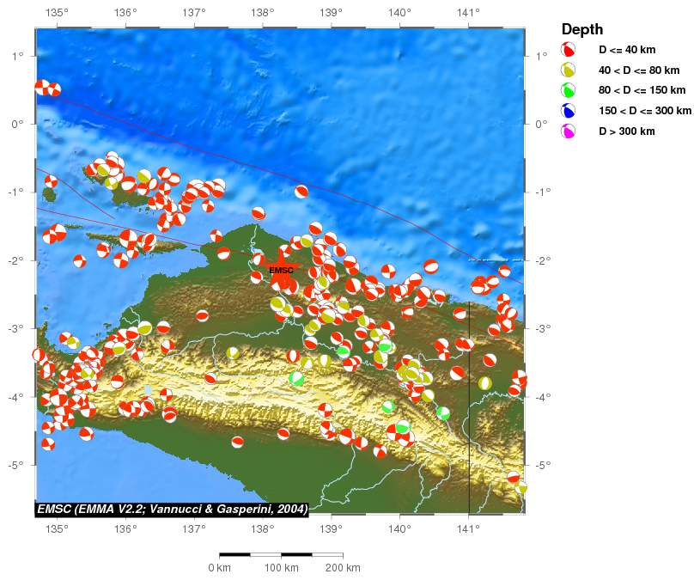
Task: Click the "Depth" legend heading
Action: click(x=582, y=29)
